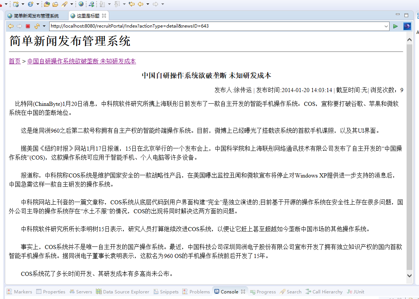Open the internal Web Browser globe icon

tap(81, 4)
